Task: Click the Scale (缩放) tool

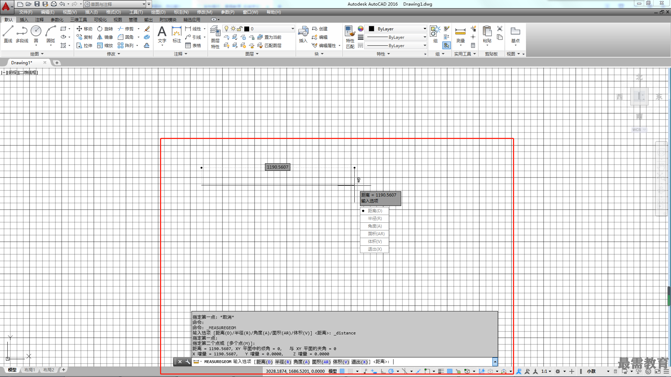Action: [x=105, y=45]
